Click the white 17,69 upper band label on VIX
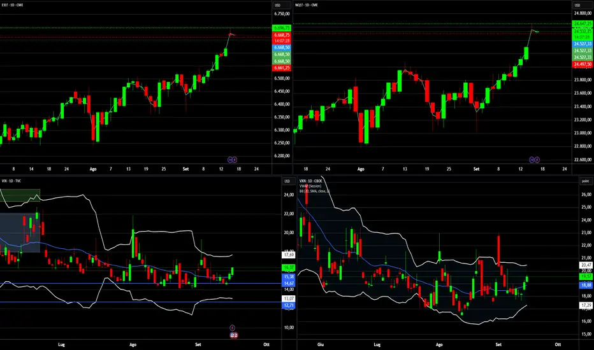 pos(289,255)
